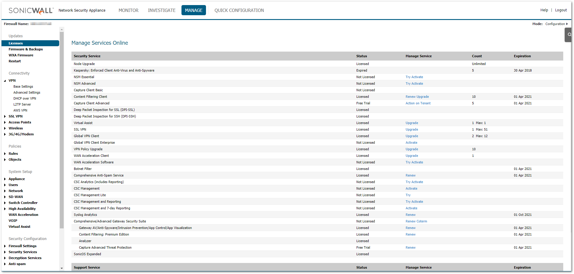
Task: Select Firmware & Backups in sidebar
Action: (25, 49)
